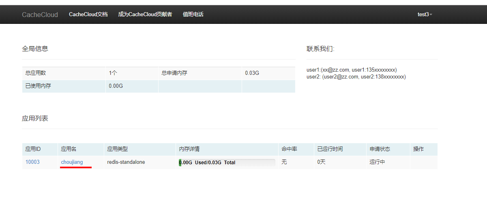The image size is (487, 216).
Task: Open the CacheCloud文档 menu item
Action: (x=88, y=15)
